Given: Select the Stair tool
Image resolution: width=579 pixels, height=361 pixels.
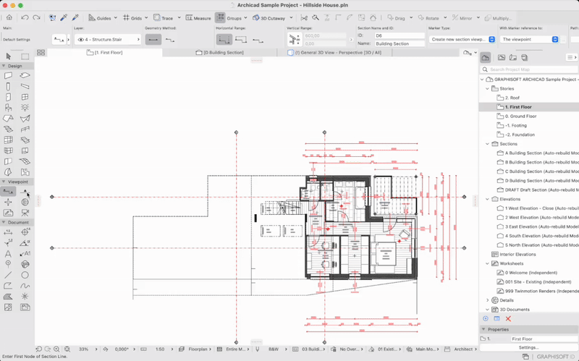Looking at the screenshot, I should click(8, 129).
